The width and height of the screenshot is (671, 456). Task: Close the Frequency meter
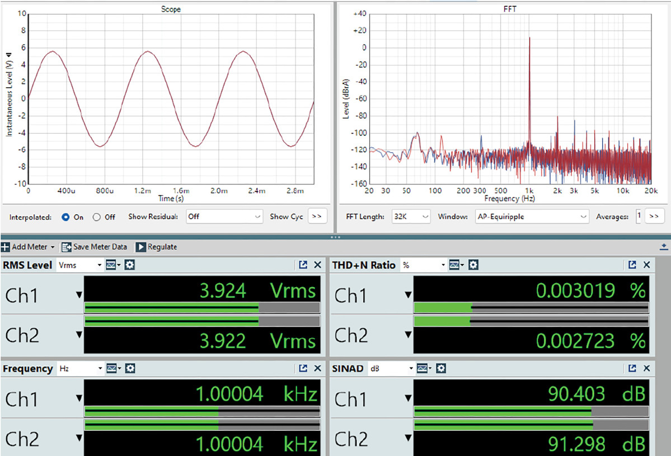tap(317, 368)
